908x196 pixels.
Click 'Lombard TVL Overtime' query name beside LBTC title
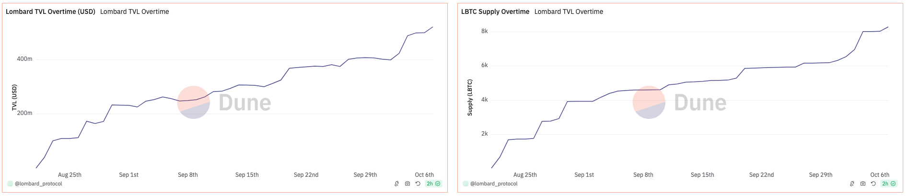[569, 12]
